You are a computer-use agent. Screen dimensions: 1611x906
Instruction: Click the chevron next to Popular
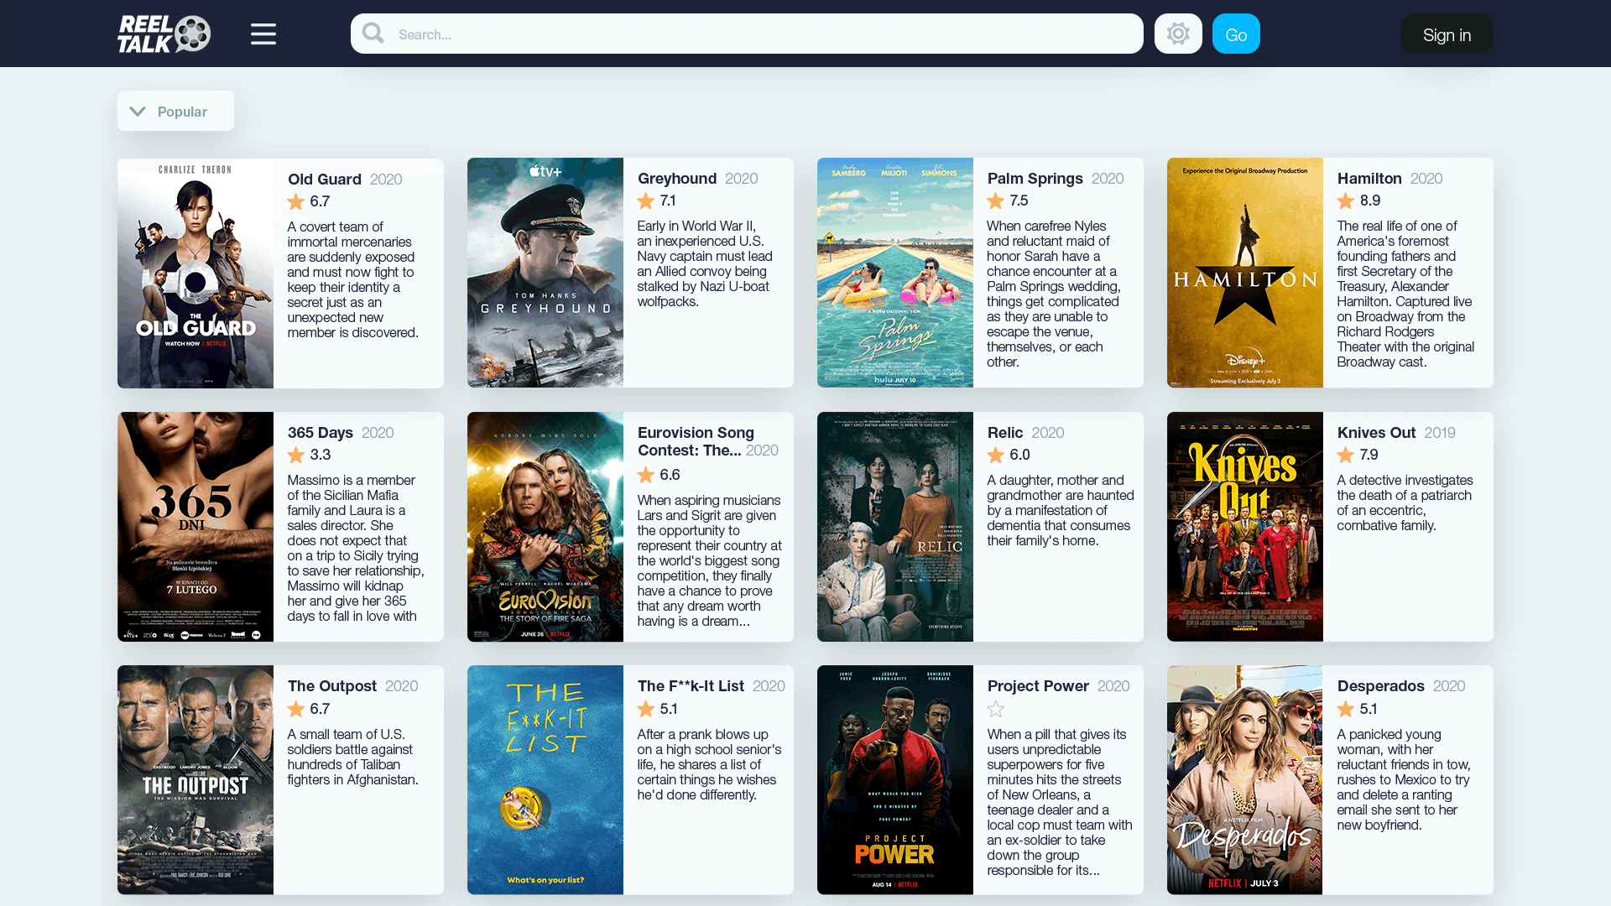[138, 112]
